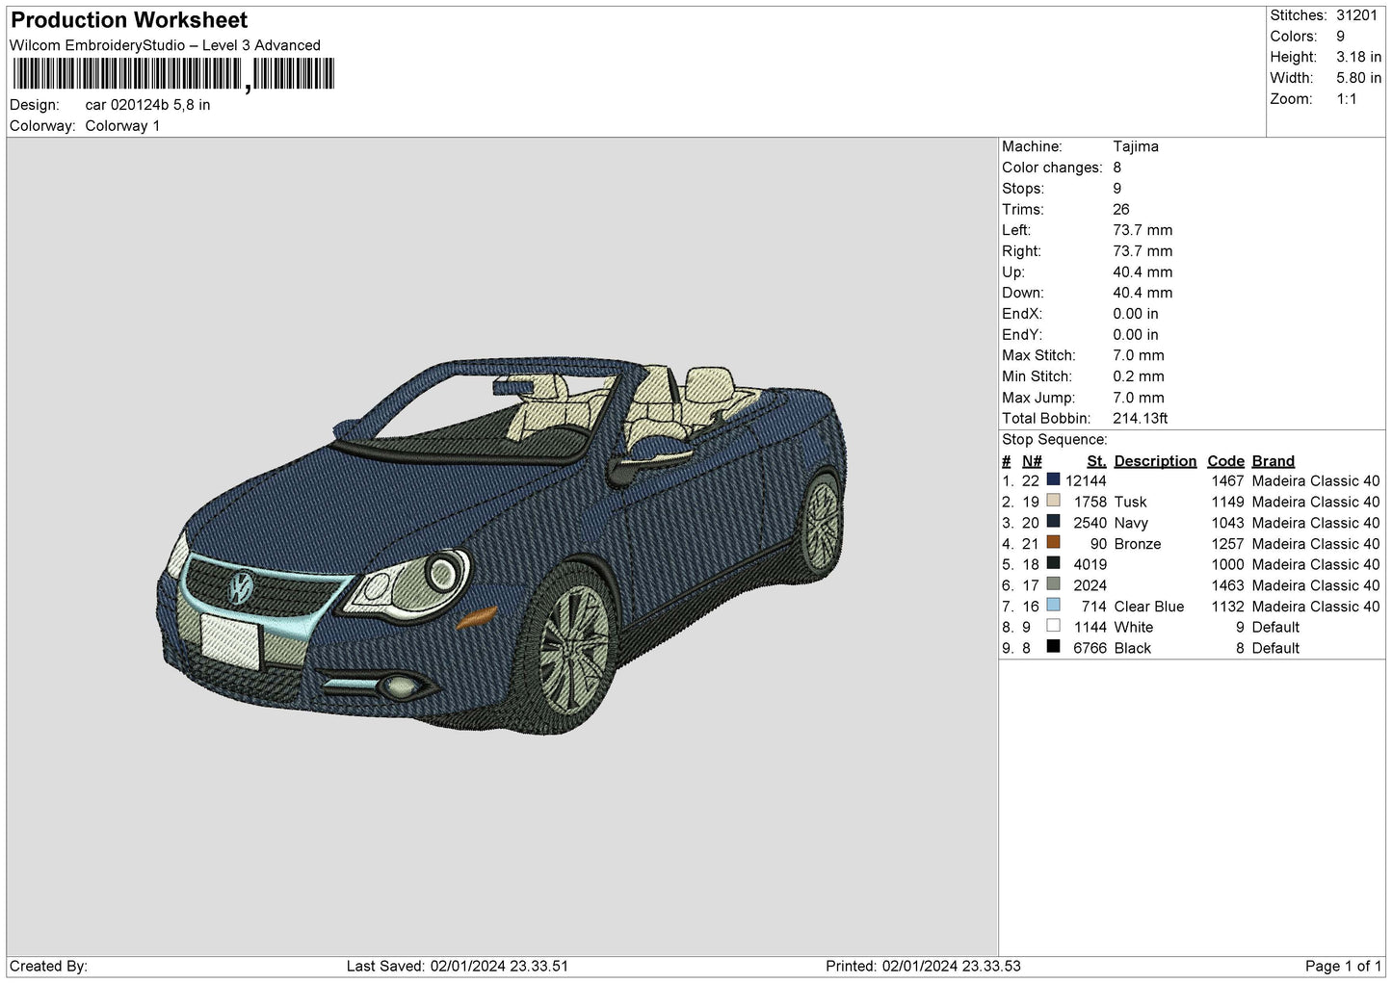Click the Color changes value 8
Image resolution: width=1392 pixels, height=983 pixels.
[1117, 168]
